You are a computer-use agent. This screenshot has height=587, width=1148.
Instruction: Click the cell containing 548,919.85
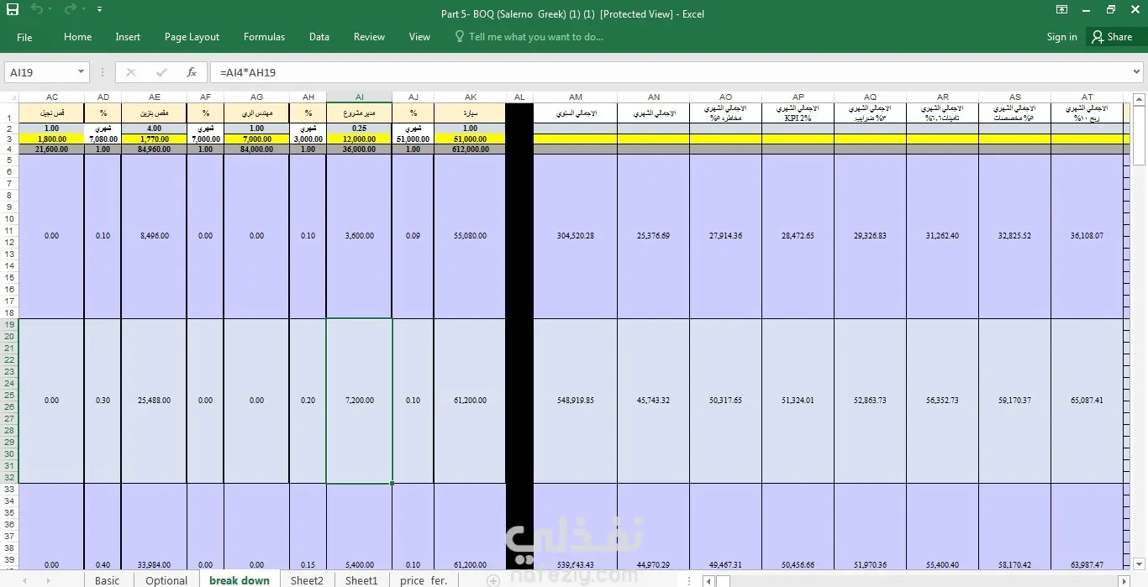(x=575, y=401)
